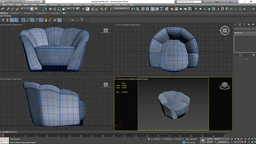This screenshot has width=256, height=144.
Task: Click the Perspective viewport ViewCube
Action: (225, 86)
